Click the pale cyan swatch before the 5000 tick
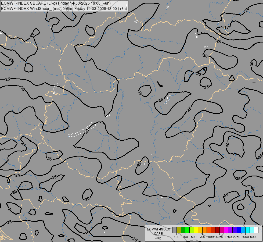The image size is (263, 242). 252,230
